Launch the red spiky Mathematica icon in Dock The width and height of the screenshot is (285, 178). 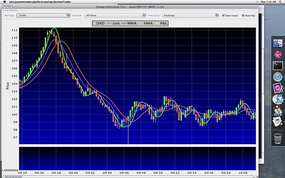point(278,55)
